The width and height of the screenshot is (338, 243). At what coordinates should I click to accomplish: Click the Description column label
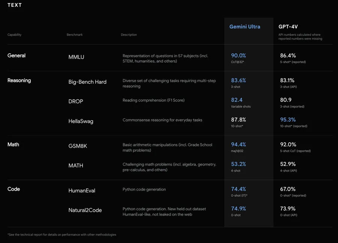pyautogui.click(x=129, y=35)
